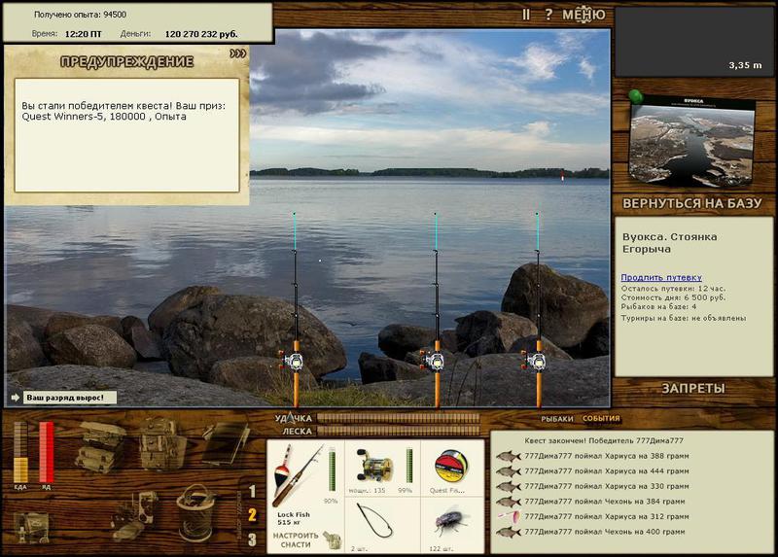Image resolution: width=778 pixels, height=557 pixels.
Task: Click ВЕРНУТЬСЯ НА БАЗУ button
Action: (691, 203)
